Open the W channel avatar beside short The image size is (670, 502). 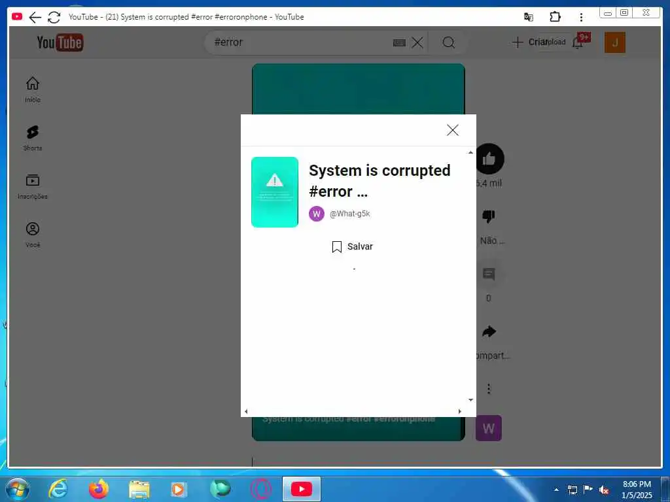(488, 428)
